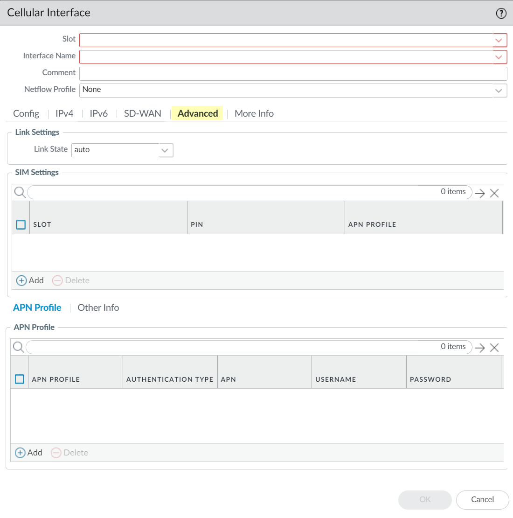Clear the SIM Settings search filter
The image size is (513, 518).
pos(494,193)
